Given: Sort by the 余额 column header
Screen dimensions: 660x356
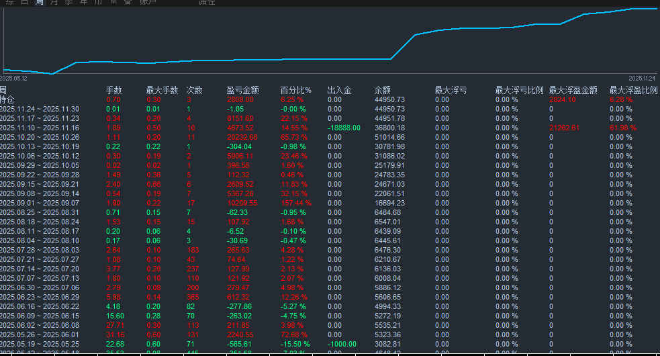Looking at the screenshot, I should (382, 90).
